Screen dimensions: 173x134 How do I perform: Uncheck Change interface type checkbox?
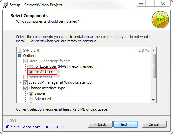(x=25, y=88)
